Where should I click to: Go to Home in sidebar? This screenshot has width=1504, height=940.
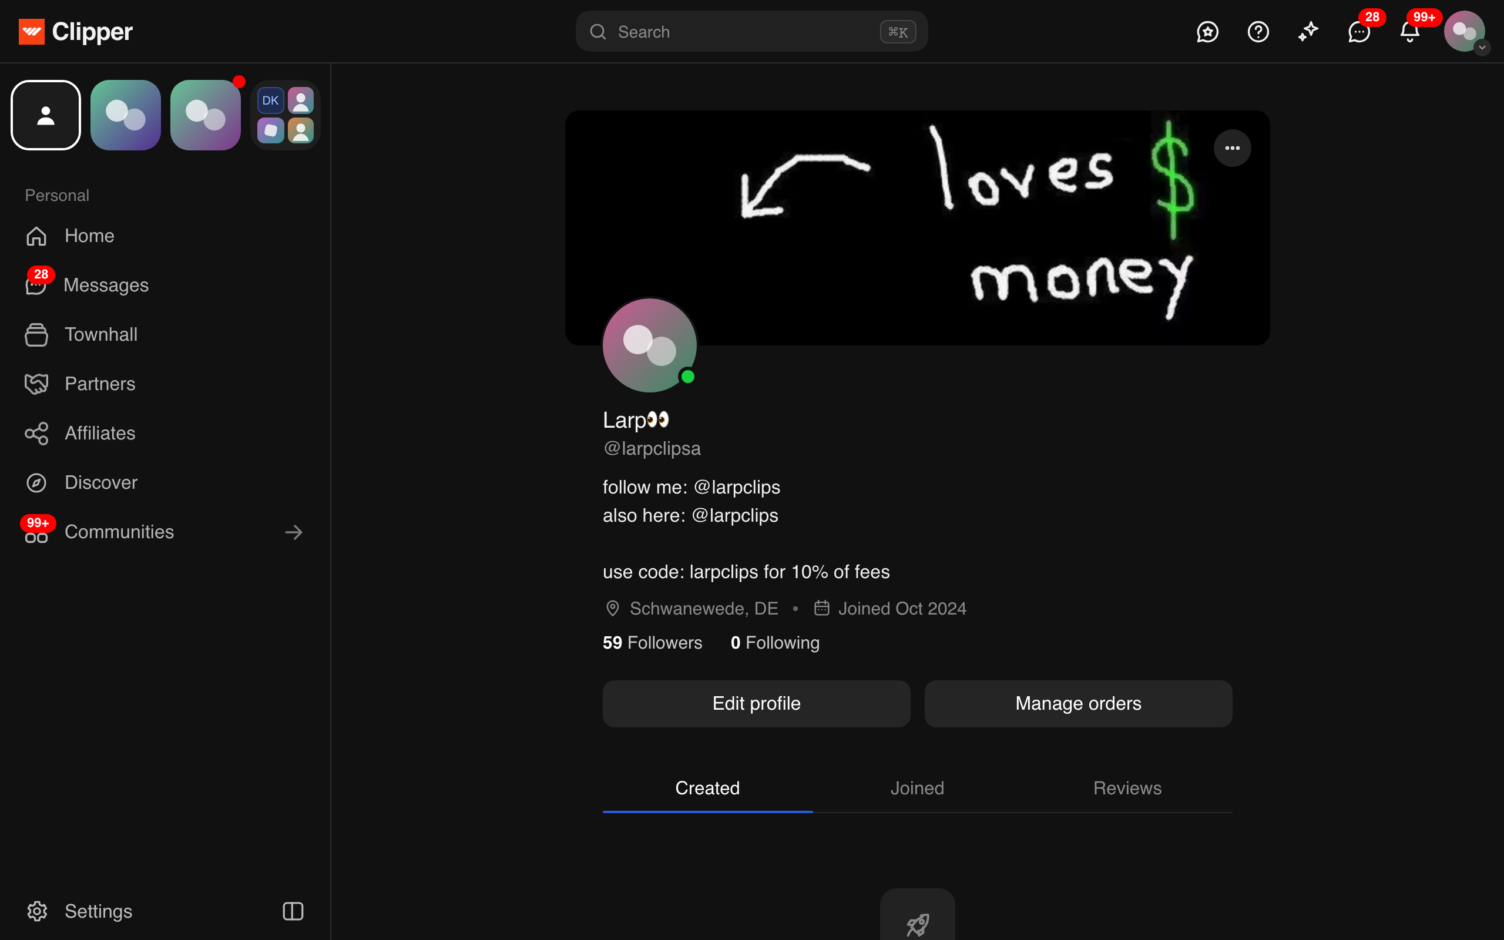tap(164, 236)
